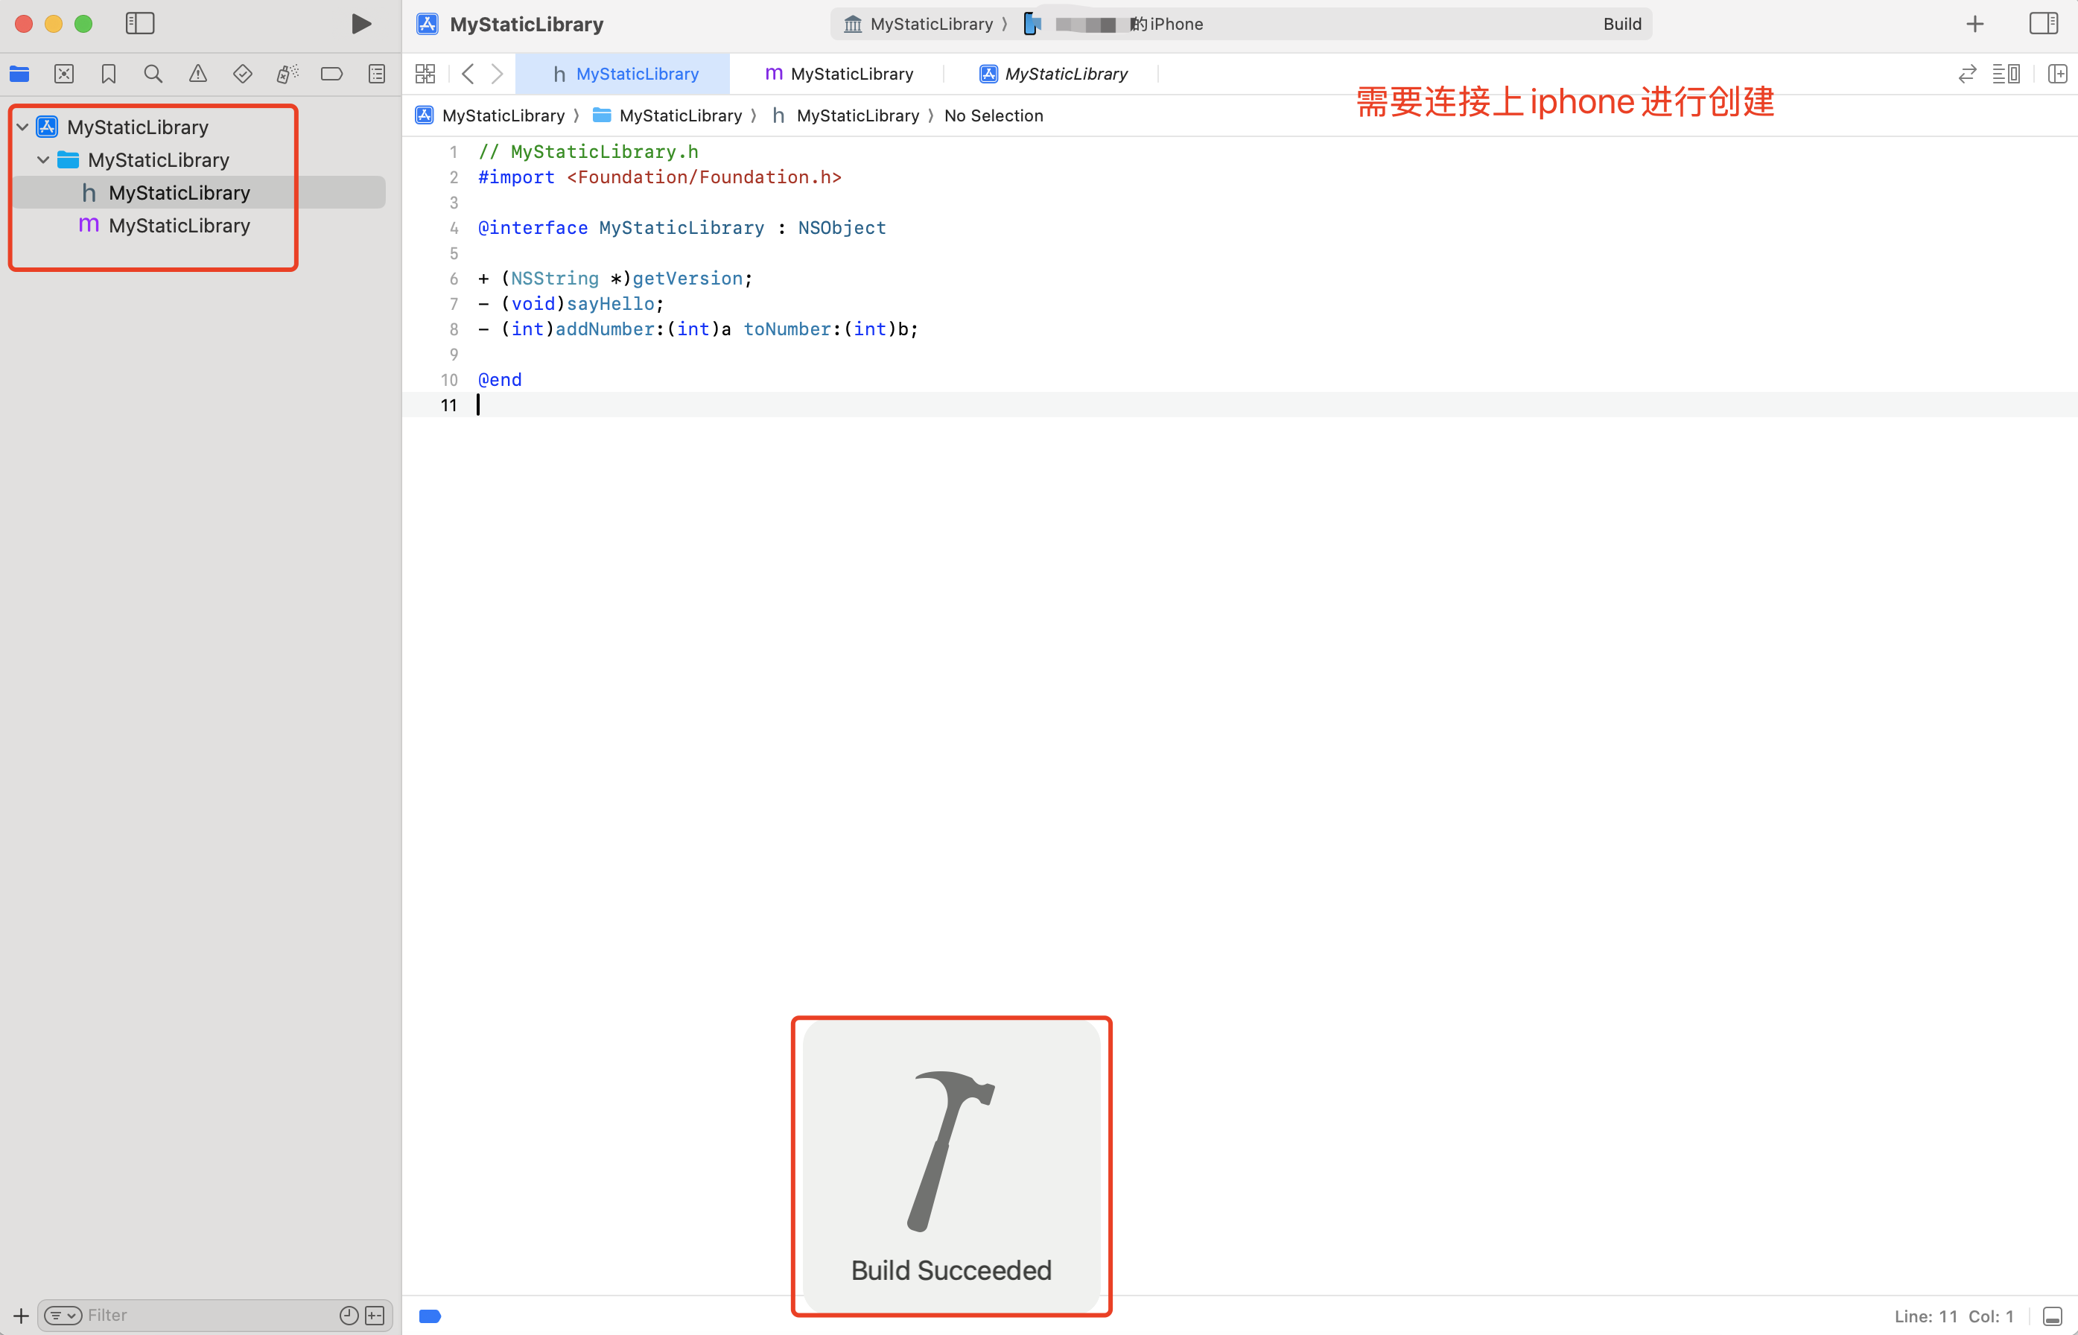The width and height of the screenshot is (2078, 1335).
Task: Open the Issue navigator warning icon
Action: 197,74
